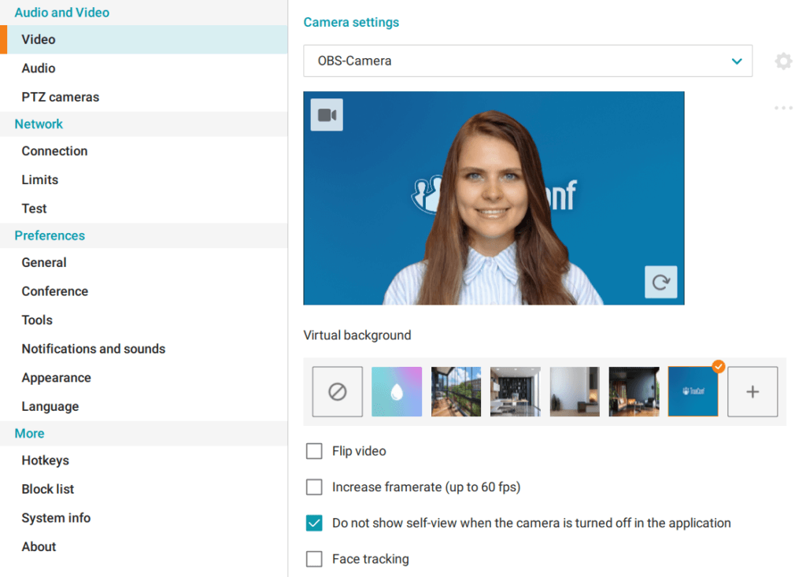Add a custom virtual background with plus button

click(752, 390)
